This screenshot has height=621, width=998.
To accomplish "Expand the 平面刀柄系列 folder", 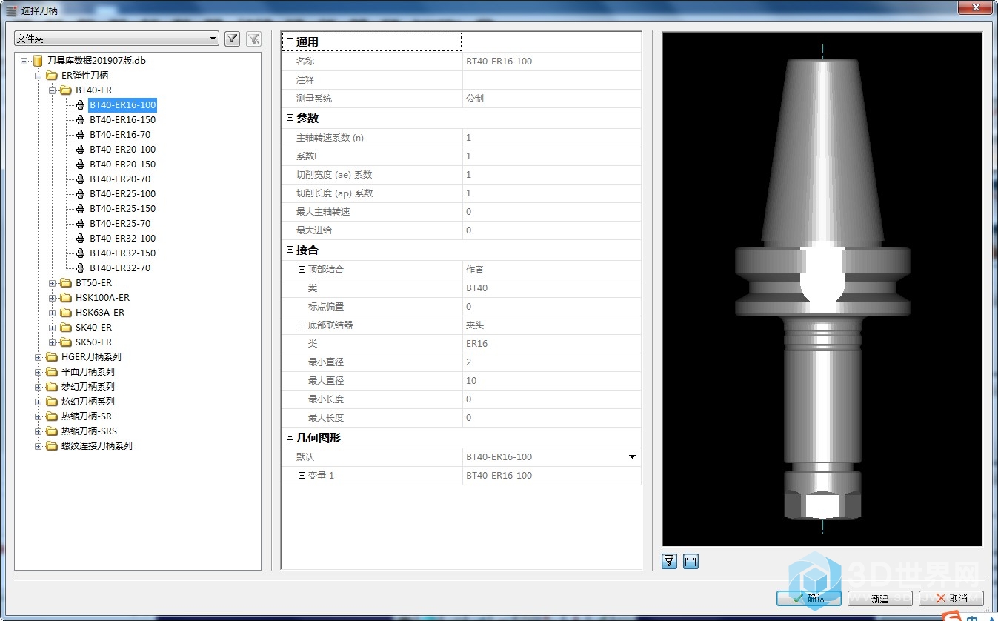I will click(39, 372).
